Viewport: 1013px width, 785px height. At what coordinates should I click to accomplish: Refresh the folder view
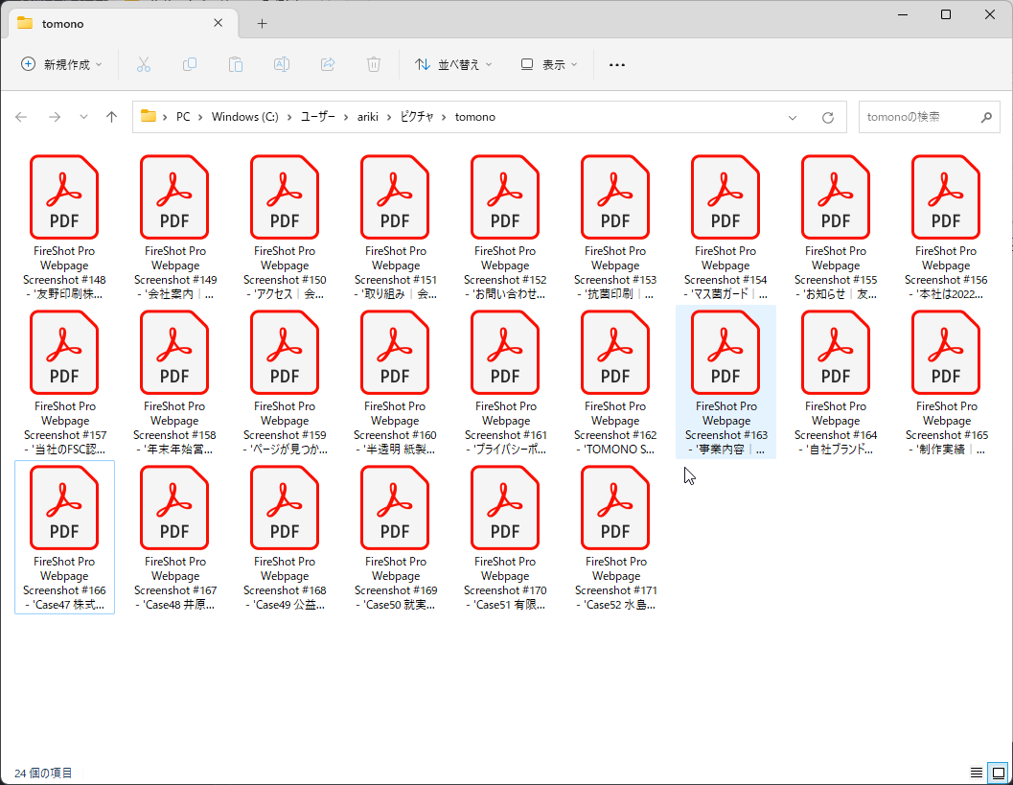tap(827, 116)
